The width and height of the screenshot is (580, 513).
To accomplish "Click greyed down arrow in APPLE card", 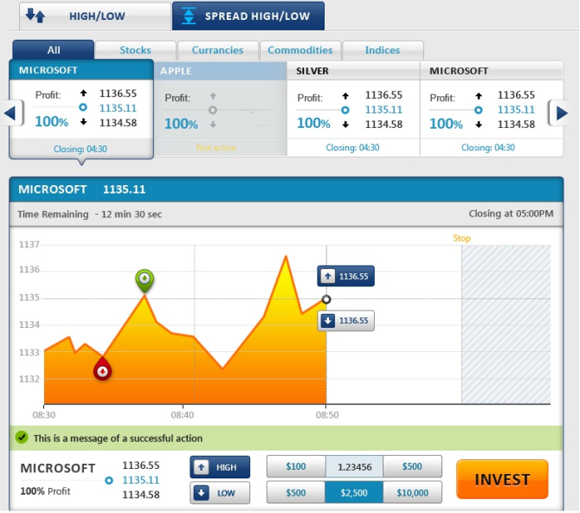I will [x=213, y=125].
